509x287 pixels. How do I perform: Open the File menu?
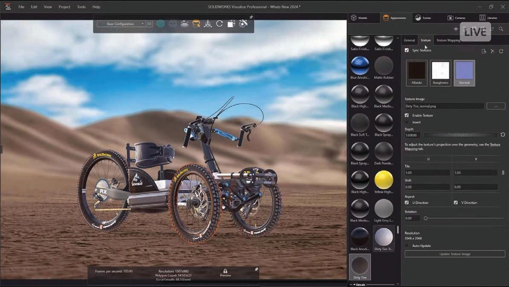coord(21,7)
